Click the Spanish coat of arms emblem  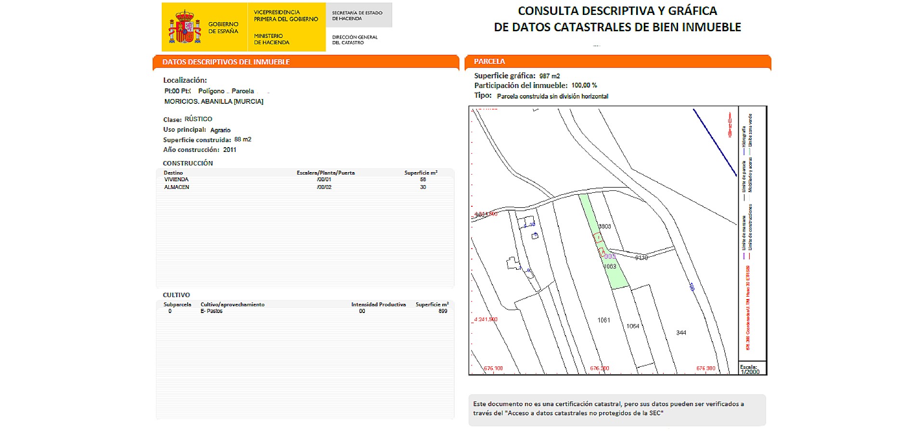tap(184, 27)
